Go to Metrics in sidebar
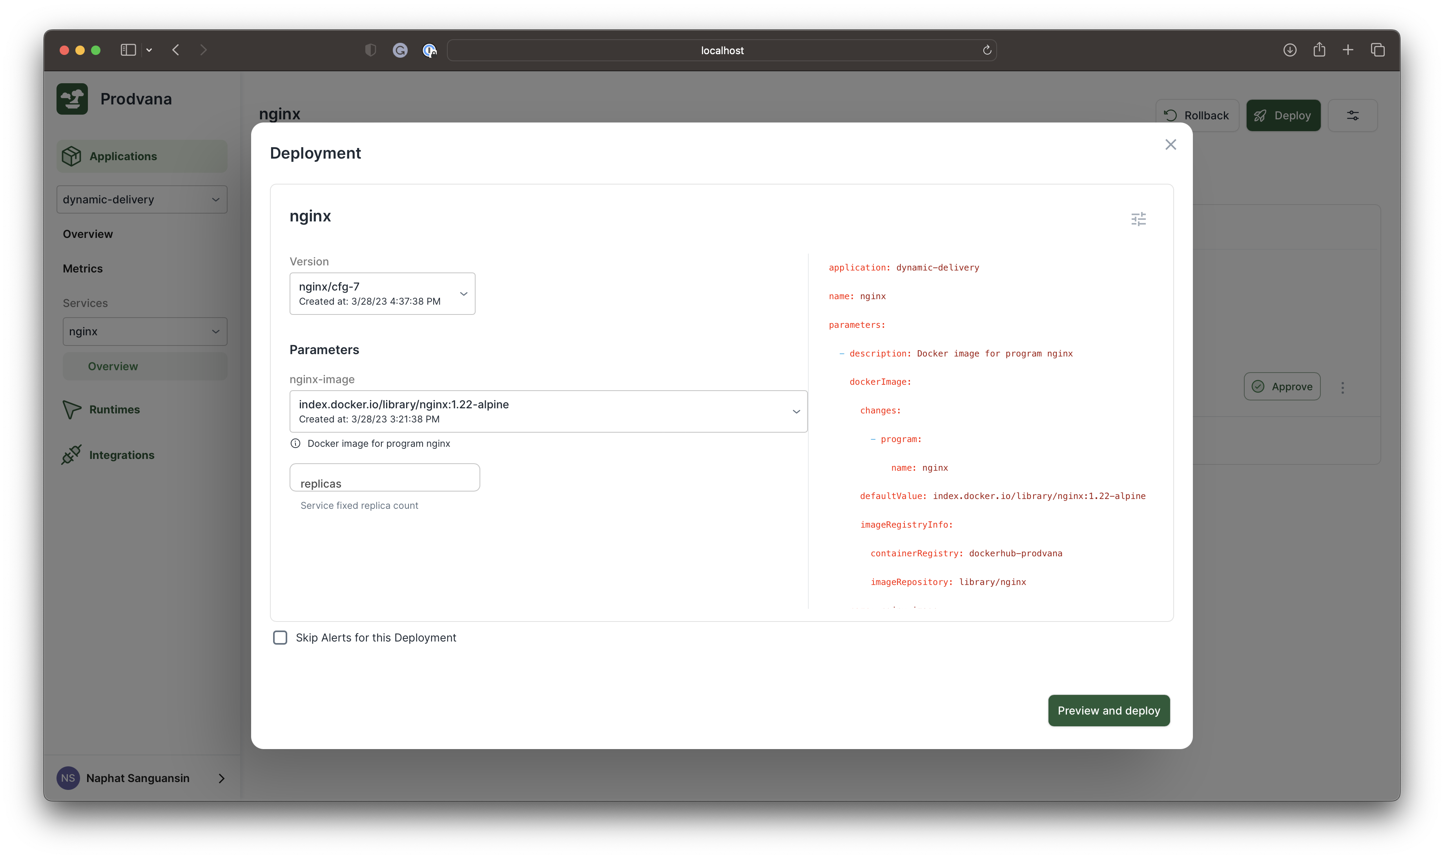1444x859 pixels. coord(83,269)
